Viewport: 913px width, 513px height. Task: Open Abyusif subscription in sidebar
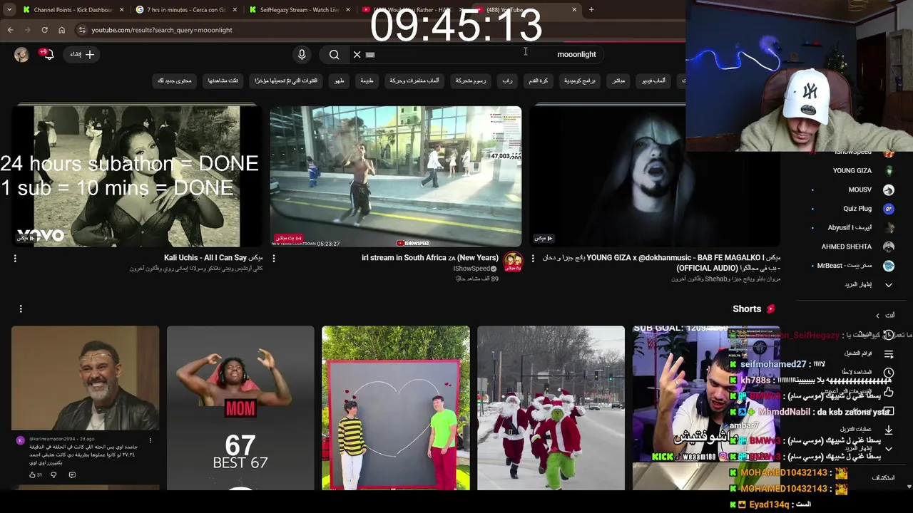click(852, 227)
